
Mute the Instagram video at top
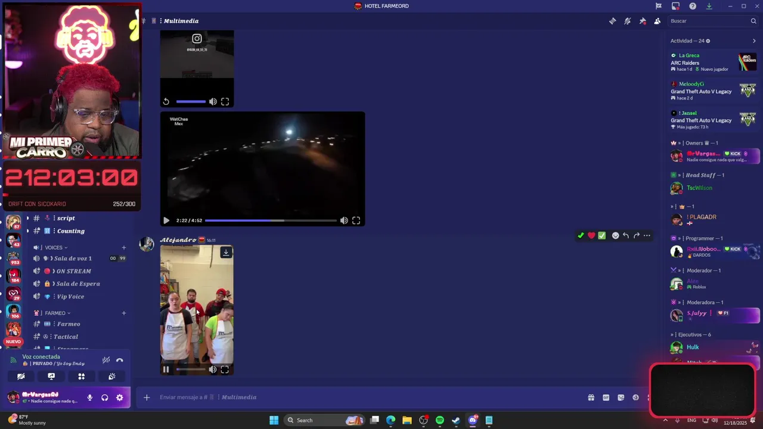[x=213, y=102]
